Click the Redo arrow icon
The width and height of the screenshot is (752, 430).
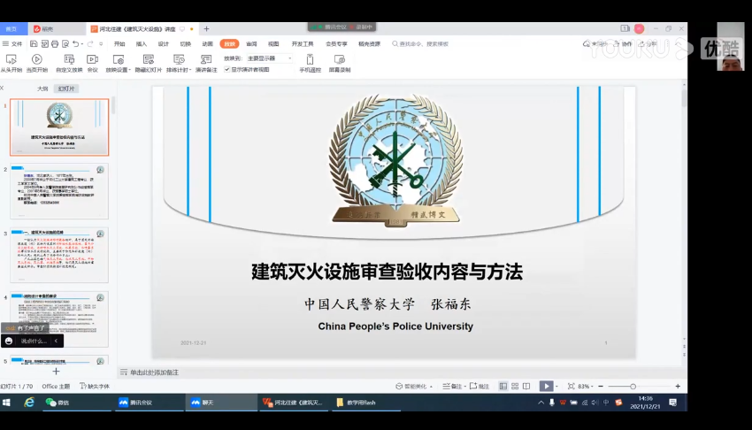point(89,43)
